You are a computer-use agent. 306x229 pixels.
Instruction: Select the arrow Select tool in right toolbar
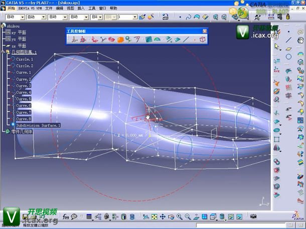pos(276,46)
